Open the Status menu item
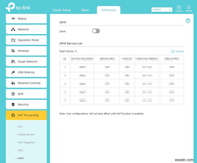Viewport: 197px width, 163px height. point(26,19)
